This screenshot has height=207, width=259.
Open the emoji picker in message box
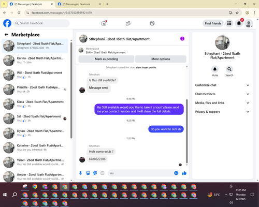tap(176, 173)
